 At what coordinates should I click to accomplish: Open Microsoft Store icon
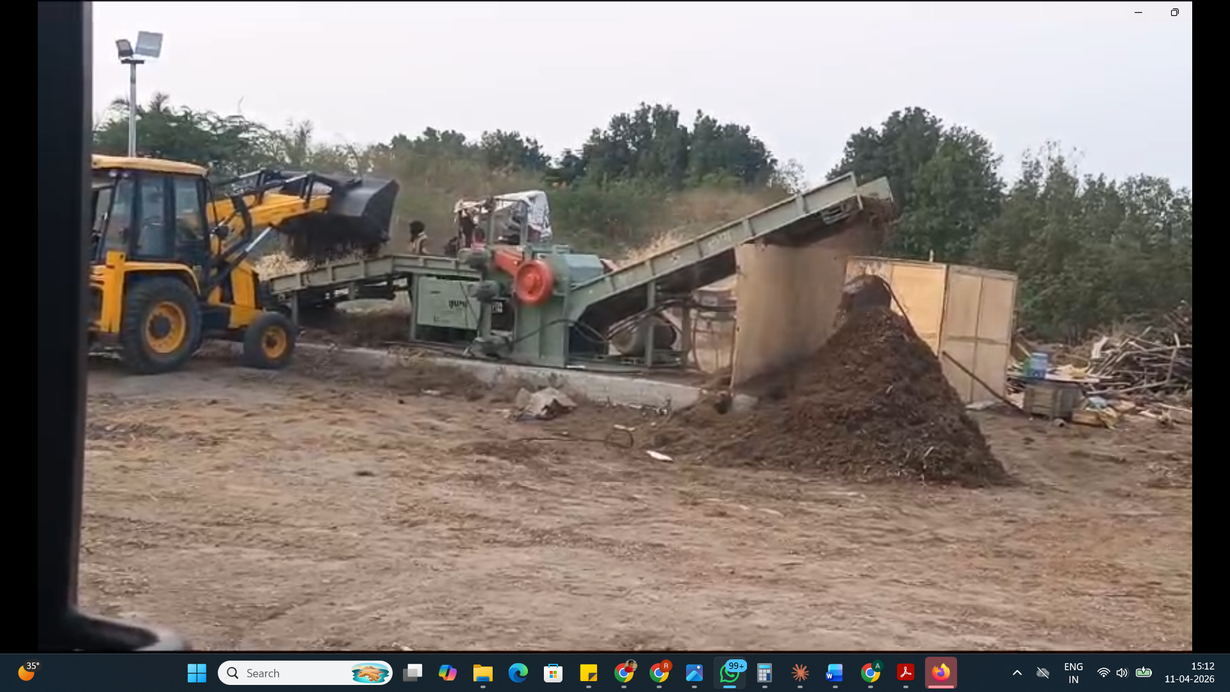tap(553, 673)
